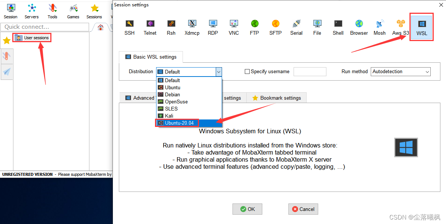Choose Kali in the distribution list
The image size is (446, 224).
click(189, 116)
